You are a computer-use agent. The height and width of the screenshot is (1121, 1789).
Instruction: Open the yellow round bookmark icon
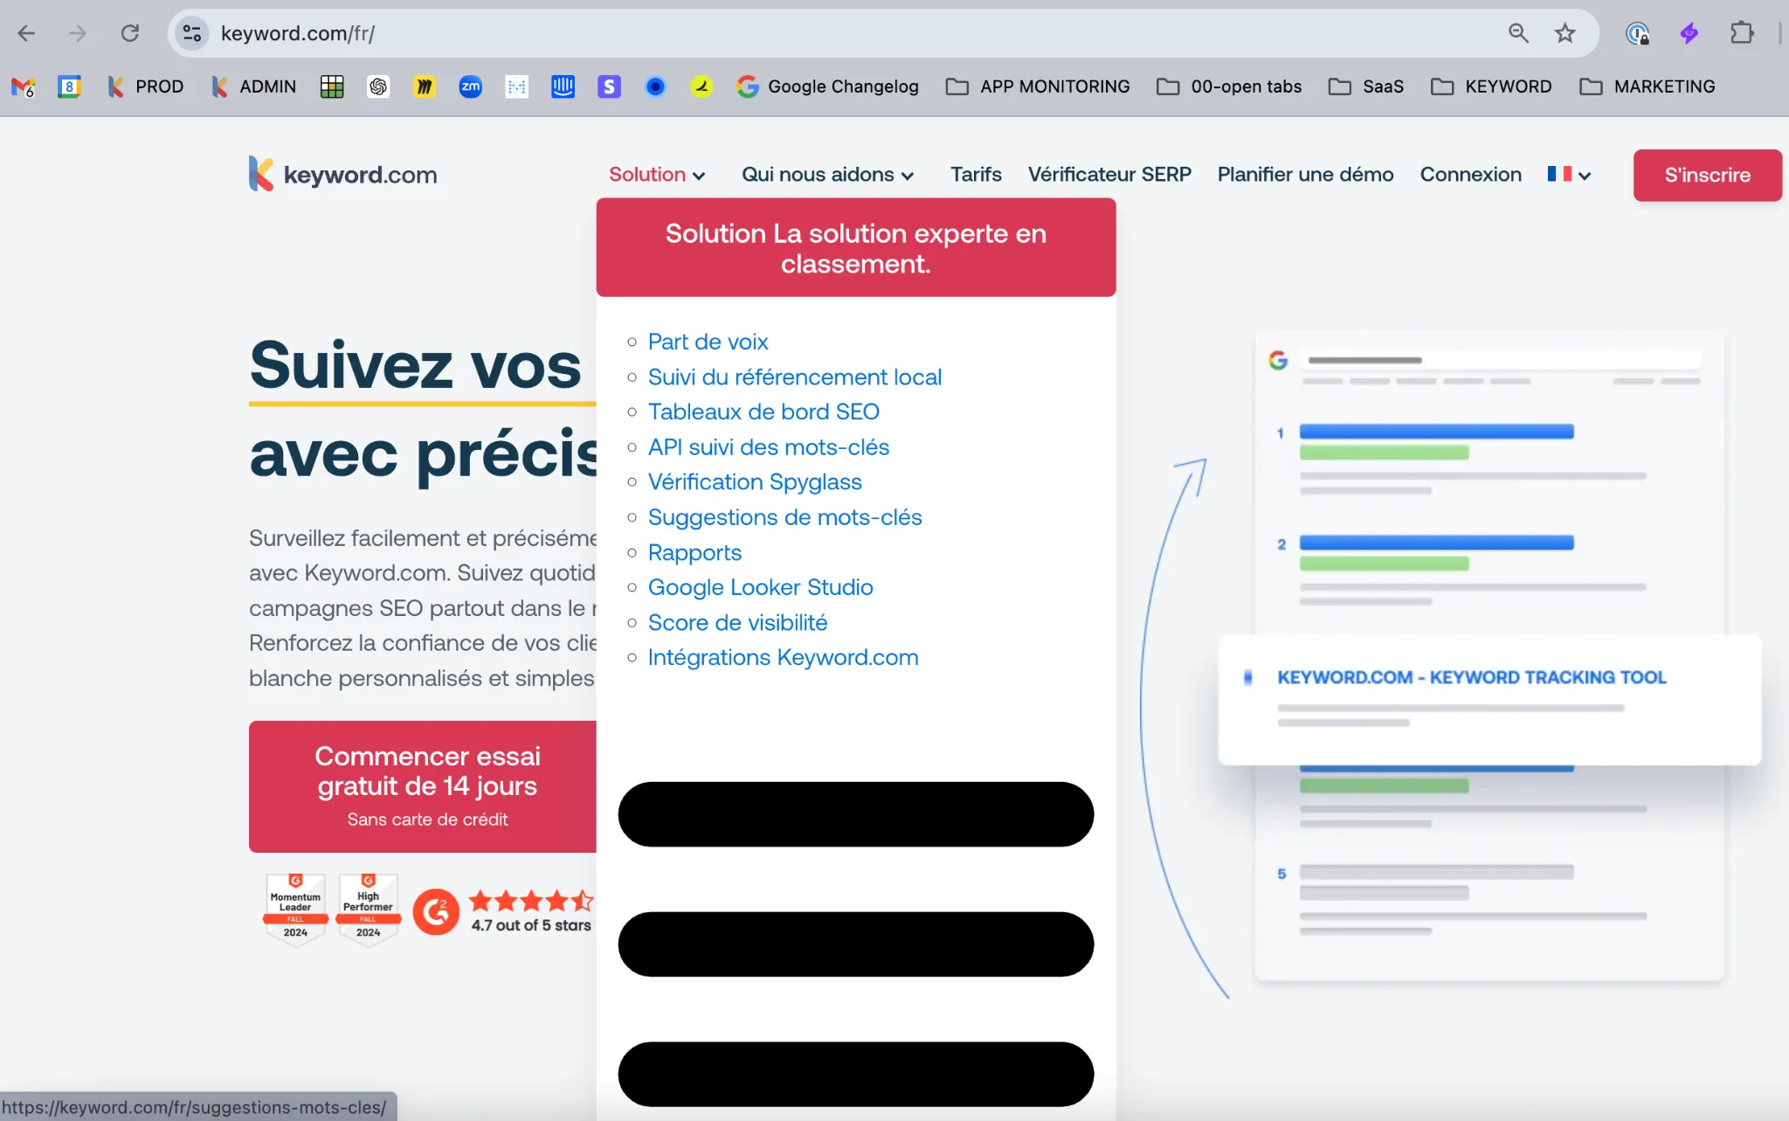point(701,86)
